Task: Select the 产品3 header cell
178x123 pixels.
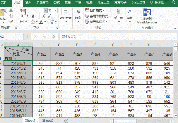Action: (x=77, y=54)
